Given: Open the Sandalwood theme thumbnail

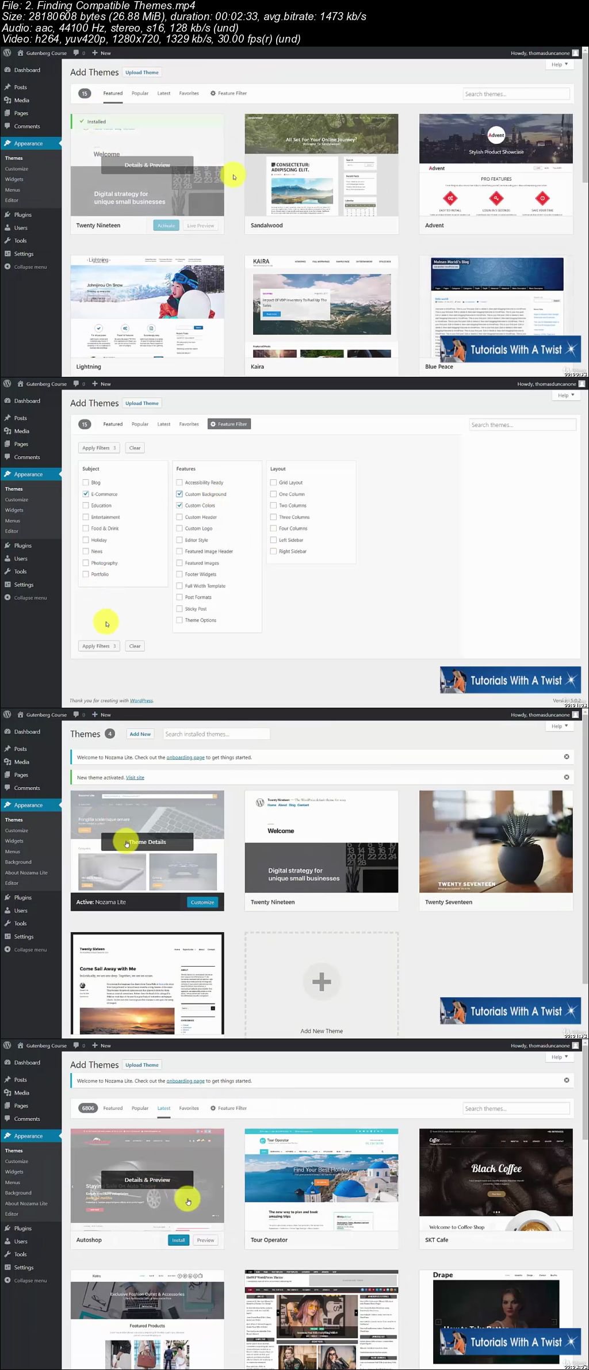Looking at the screenshot, I should point(322,165).
